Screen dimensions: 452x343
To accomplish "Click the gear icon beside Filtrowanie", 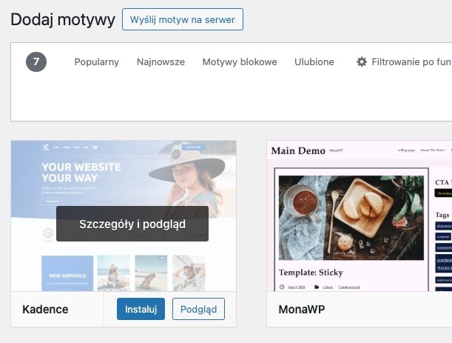I will (362, 61).
